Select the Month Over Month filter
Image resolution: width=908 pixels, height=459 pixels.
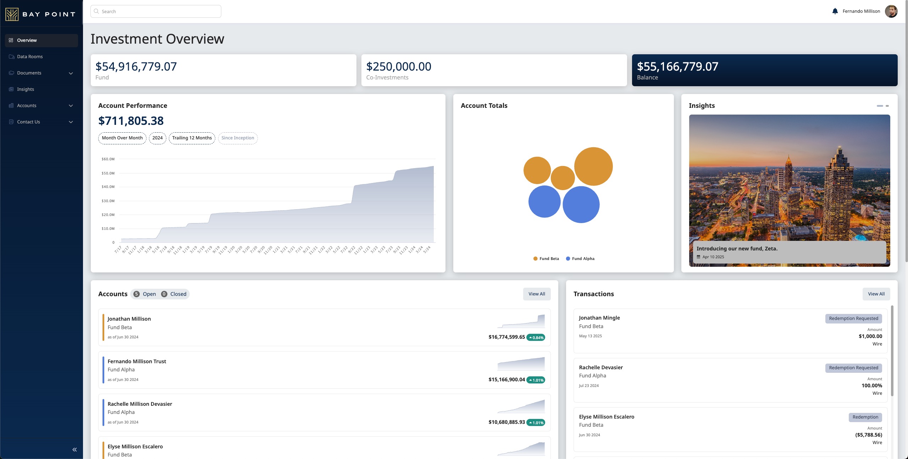122,138
